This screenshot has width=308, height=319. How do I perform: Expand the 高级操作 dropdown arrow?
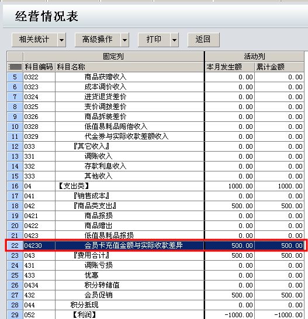pyautogui.click(x=124, y=40)
